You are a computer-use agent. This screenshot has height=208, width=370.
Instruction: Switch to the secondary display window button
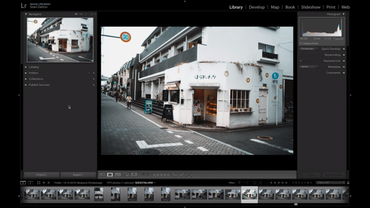coord(30,183)
